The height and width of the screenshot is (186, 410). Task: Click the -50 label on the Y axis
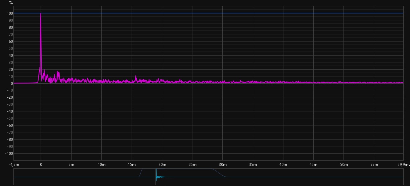click(x=10, y=118)
